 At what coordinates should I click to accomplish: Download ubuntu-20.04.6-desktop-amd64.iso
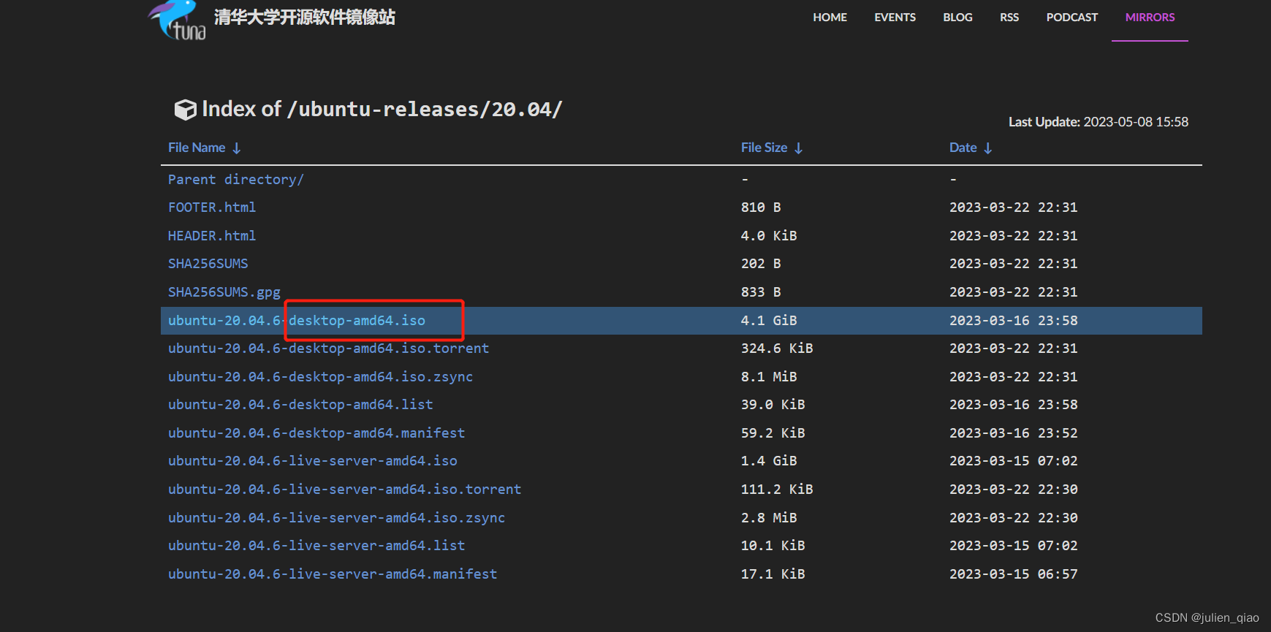pyautogui.click(x=297, y=321)
